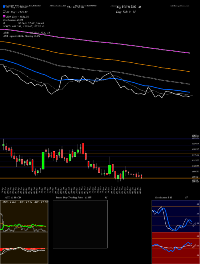Click the 1122.66 price axis label

[x=196, y=166]
